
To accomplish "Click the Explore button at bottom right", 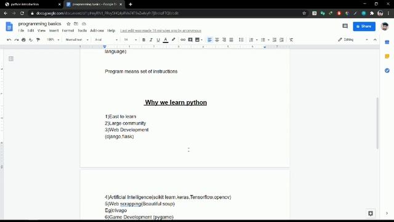I will [x=371, y=213].
